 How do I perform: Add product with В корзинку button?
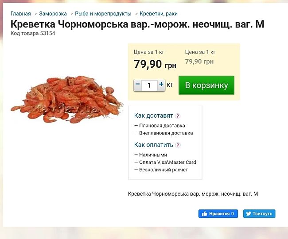[x=206, y=85]
